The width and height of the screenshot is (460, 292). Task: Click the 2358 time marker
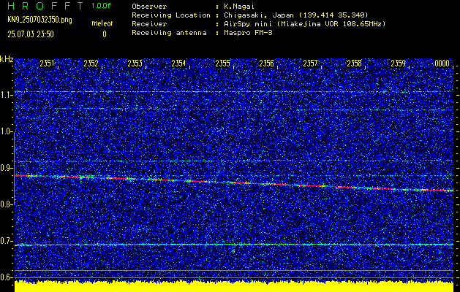(354, 64)
